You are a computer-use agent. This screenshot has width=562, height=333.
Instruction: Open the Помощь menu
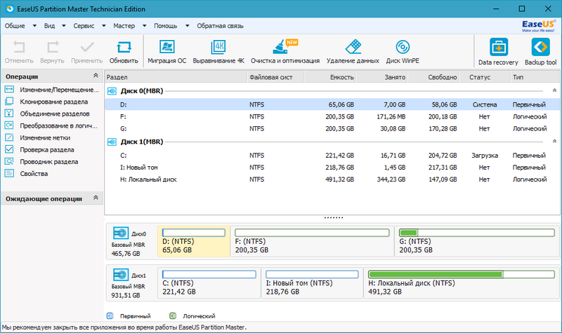pyautogui.click(x=166, y=26)
